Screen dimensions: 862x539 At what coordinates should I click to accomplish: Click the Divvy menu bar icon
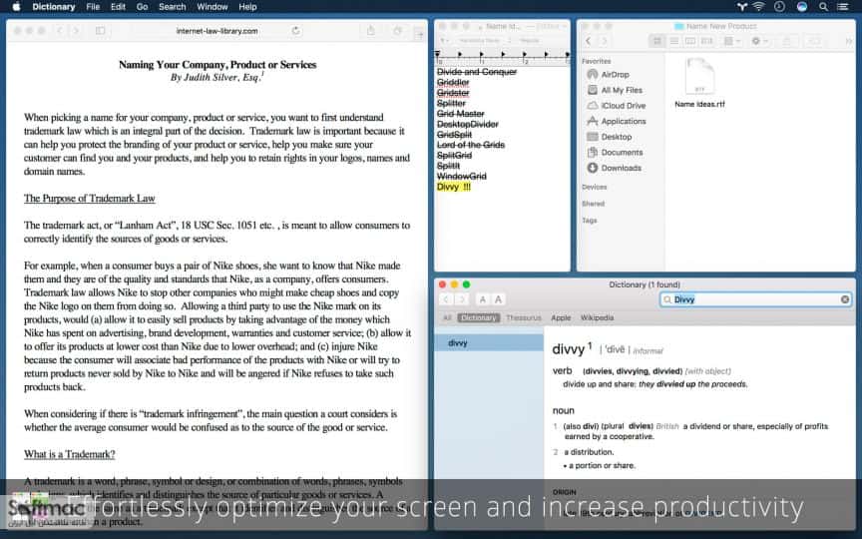tap(742, 7)
